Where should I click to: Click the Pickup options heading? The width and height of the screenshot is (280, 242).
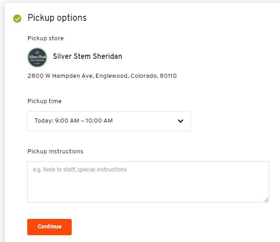(57, 18)
